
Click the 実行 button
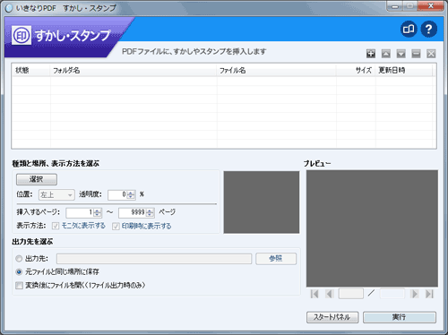click(x=400, y=317)
